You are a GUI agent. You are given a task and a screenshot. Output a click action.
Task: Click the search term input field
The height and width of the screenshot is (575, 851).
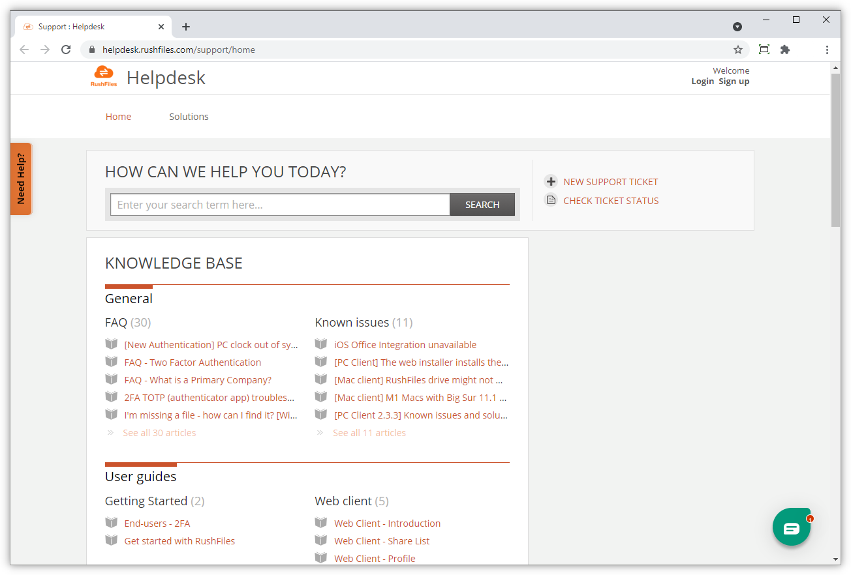(280, 205)
